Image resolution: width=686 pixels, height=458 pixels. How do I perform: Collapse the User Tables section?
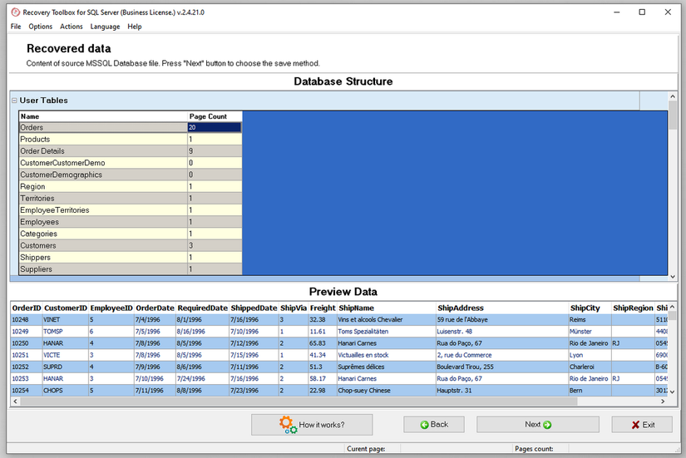tap(14, 101)
